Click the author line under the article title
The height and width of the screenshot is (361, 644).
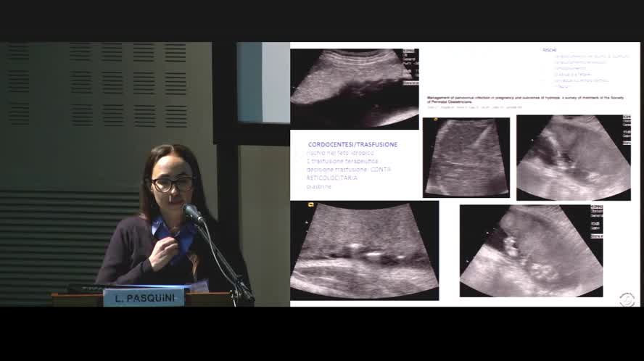tap(475, 107)
